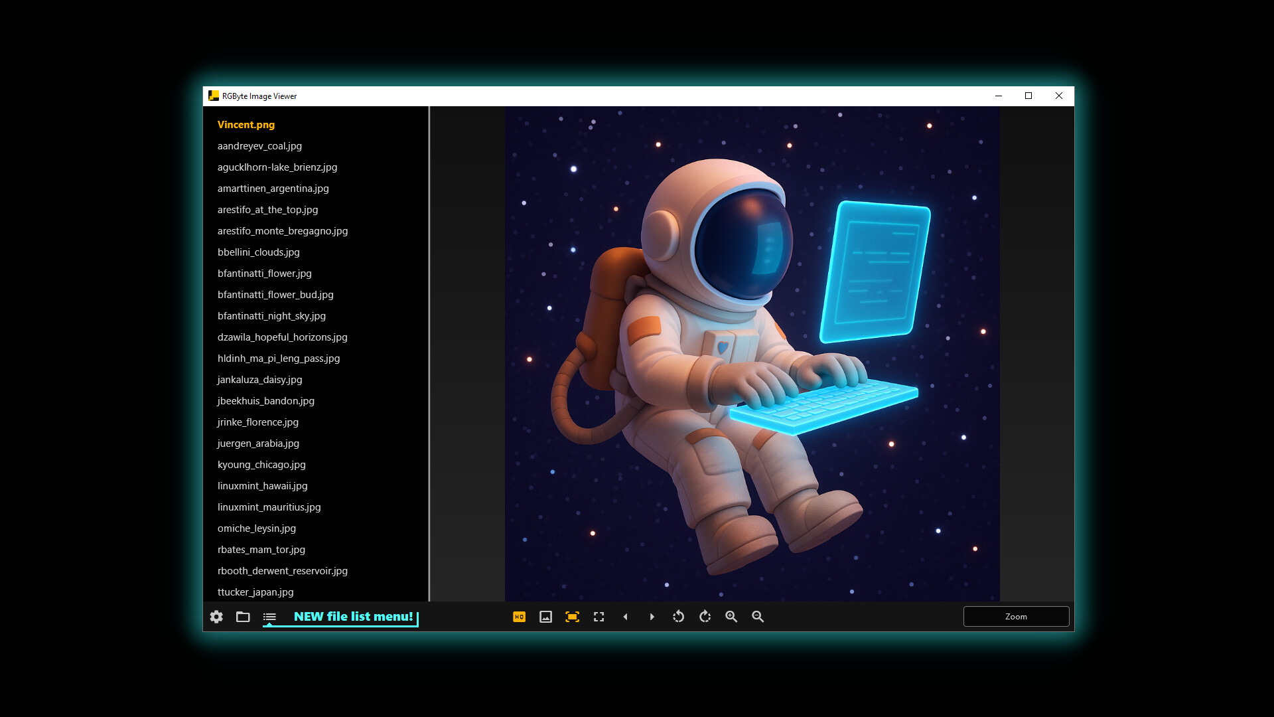Open the settings gear
This screenshot has width=1274, height=717.
pyautogui.click(x=216, y=617)
